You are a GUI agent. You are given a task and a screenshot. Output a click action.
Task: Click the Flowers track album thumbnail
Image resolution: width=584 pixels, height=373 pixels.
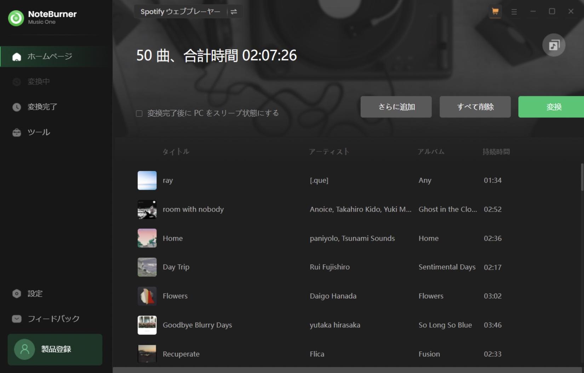pyautogui.click(x=147, y=296)
